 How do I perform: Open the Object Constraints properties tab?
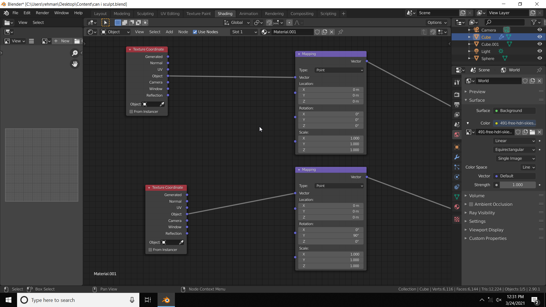click(457, 187)
